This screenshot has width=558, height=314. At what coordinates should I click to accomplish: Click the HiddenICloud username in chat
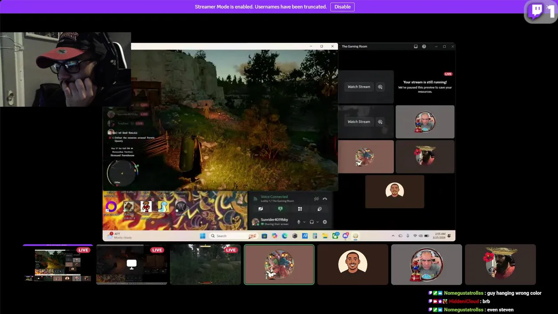pyautogui.click(x=464, y=301)
